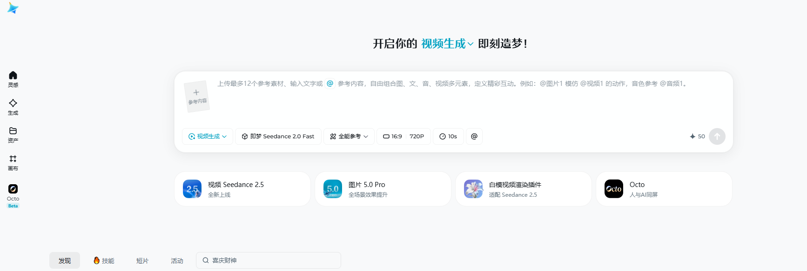This screenshot has height=271, width=807.
Task: Expand the 视频生成 mode dropdown in toolbar
Action: [x=208, y=136]
